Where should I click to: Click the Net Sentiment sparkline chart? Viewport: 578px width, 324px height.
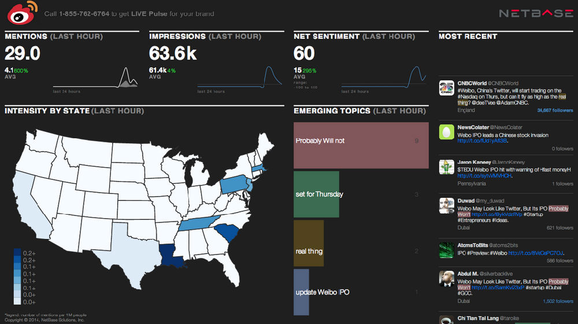[x=384, y=77]
